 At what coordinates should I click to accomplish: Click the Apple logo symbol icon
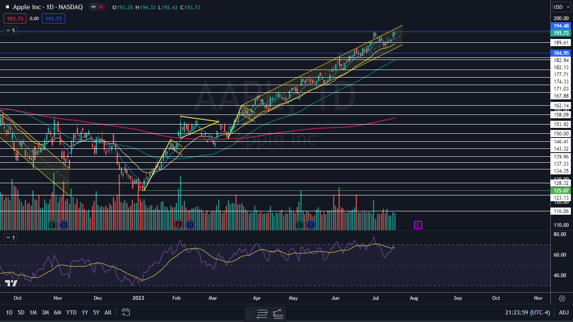tap(7, 7)
